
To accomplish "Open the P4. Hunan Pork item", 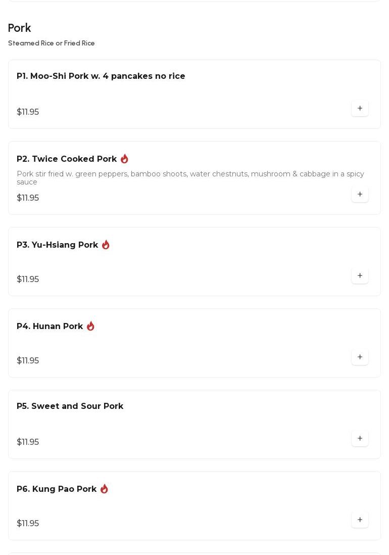I will 50,327.
